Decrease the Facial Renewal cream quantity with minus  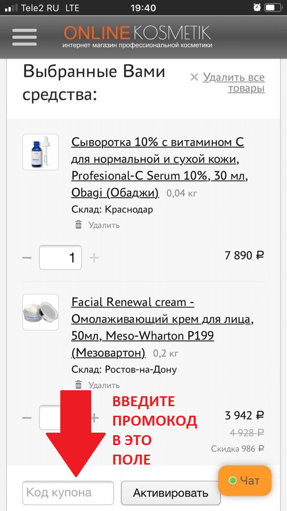click(x=27, y=418)
